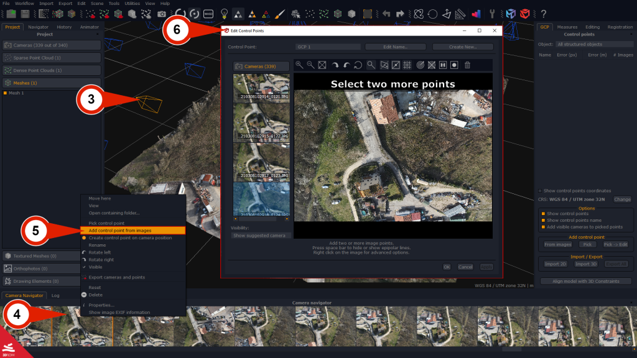Click the Show suggested camera button

[261, 236]
